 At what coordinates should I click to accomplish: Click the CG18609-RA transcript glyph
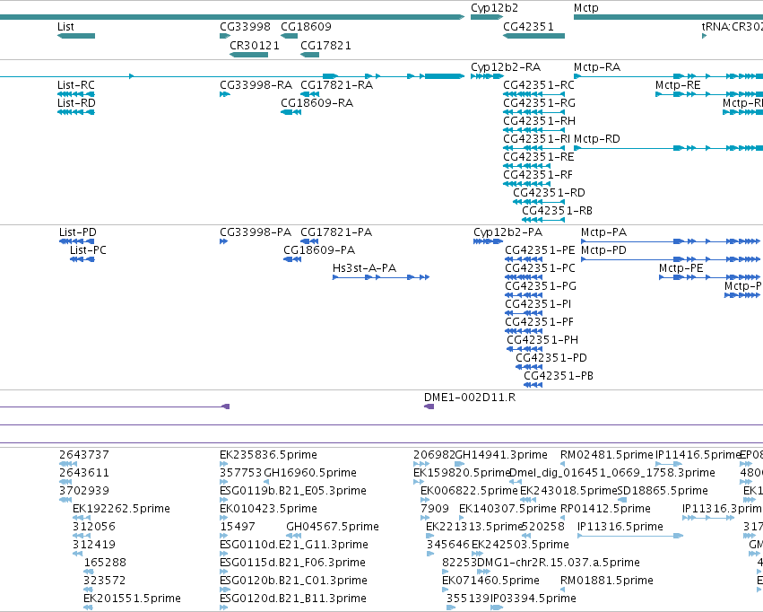291,112
